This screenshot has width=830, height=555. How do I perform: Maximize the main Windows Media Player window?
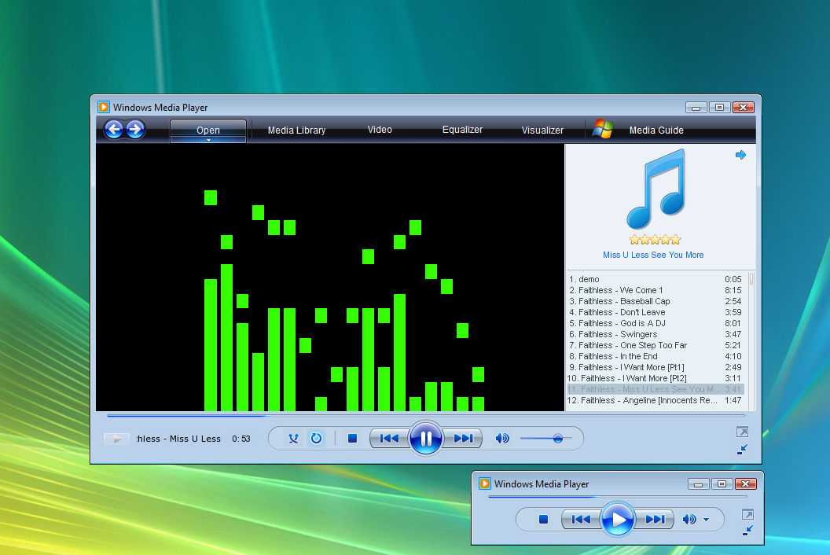point(719,108)
